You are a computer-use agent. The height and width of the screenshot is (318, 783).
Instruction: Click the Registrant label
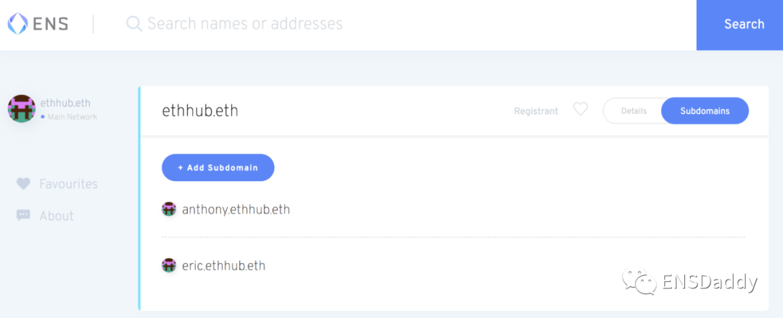[536, 111]
